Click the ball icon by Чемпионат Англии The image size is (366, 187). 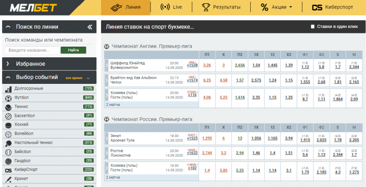point(107,46)
